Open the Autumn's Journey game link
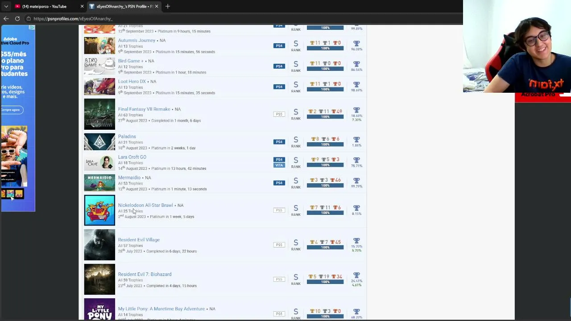 pos(137,41)
